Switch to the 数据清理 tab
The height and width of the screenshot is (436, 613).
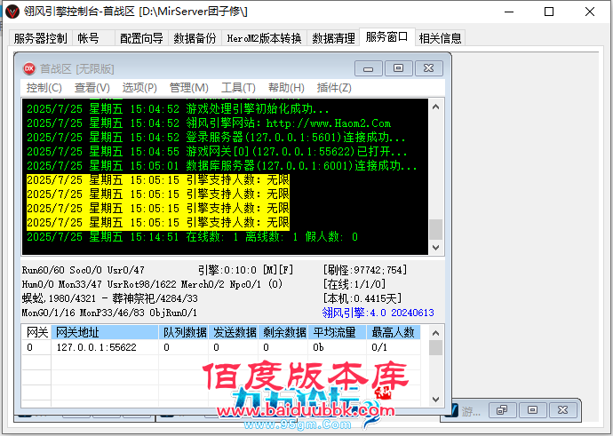pyautogui.click(x=333, y=38)
